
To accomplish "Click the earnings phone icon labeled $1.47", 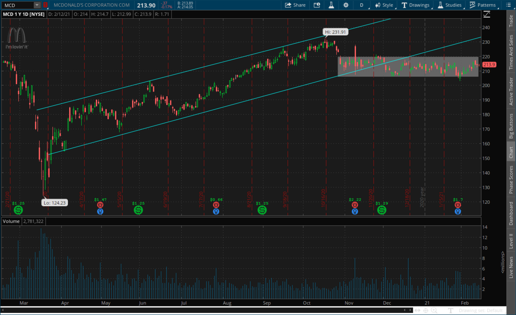I will pyautogui.click(x=100, y=205).
